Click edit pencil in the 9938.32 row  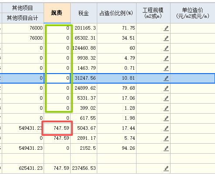[x=166, y=58]
